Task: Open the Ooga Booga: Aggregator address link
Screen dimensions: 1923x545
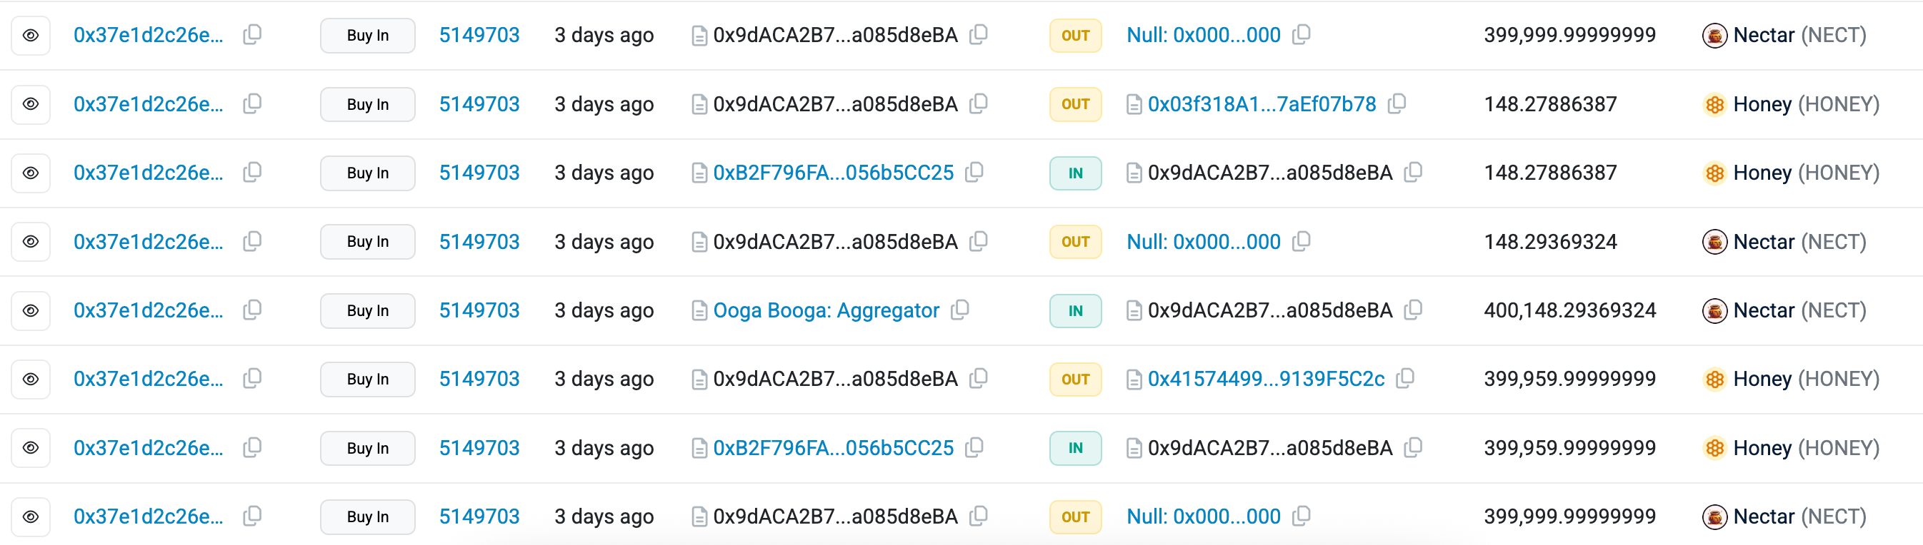Action: coord(826,310)
